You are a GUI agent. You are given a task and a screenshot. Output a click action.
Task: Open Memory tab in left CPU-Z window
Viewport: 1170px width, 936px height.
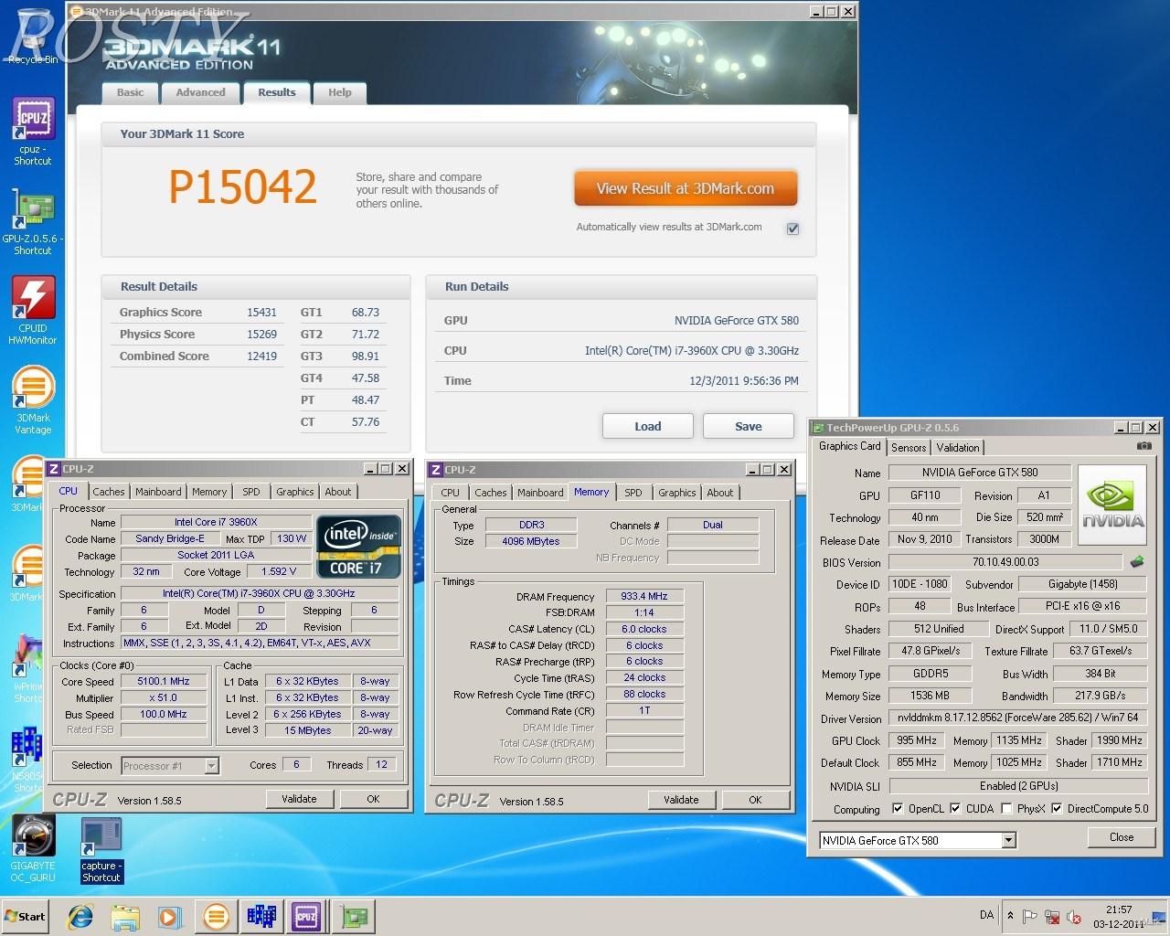point(209,492)
